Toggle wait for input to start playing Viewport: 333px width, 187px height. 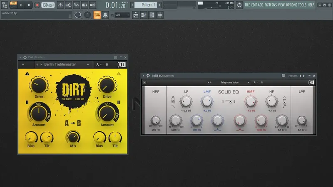tap(68, 5)
